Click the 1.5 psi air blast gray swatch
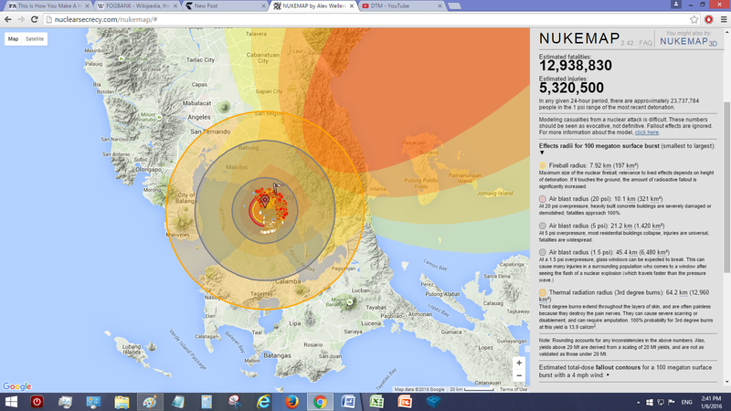Viewport: 731px width, 411px height. 543,252
